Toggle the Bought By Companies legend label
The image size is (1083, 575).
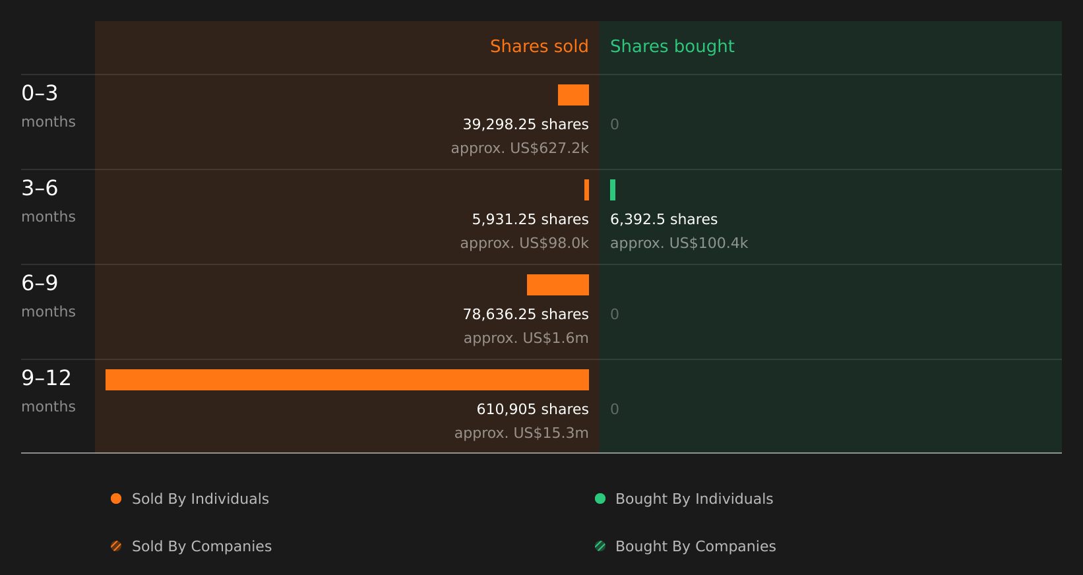[x=696, y=547]
